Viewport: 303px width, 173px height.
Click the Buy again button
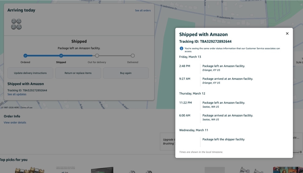126,73
